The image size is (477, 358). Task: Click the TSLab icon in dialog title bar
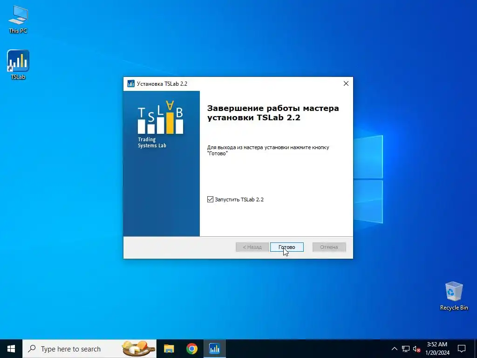click(131, 83)
